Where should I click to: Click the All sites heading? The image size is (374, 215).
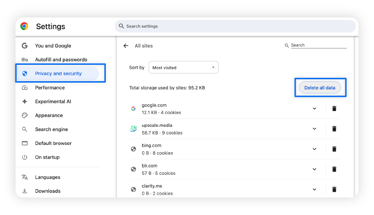(x=144, y=46)
